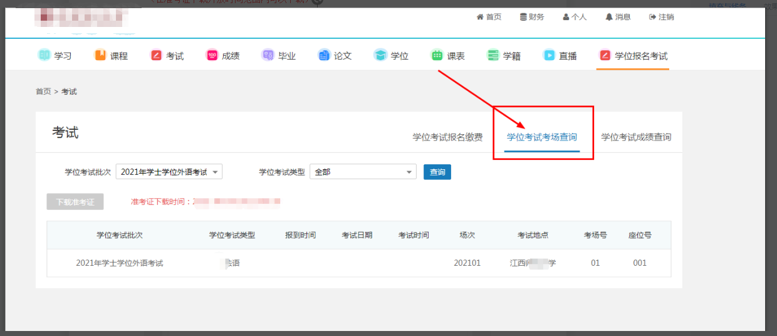Open the 毕业 graduation icon
Viewport: 777px width, 336px height.
point(268,55)
